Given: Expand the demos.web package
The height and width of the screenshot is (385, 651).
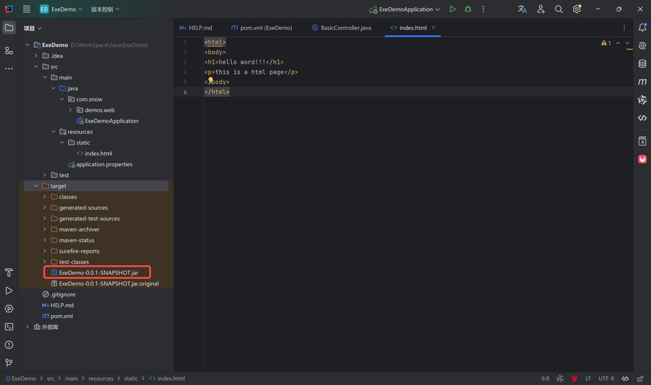Looking at the screenshot, I should tap(71, 110).
